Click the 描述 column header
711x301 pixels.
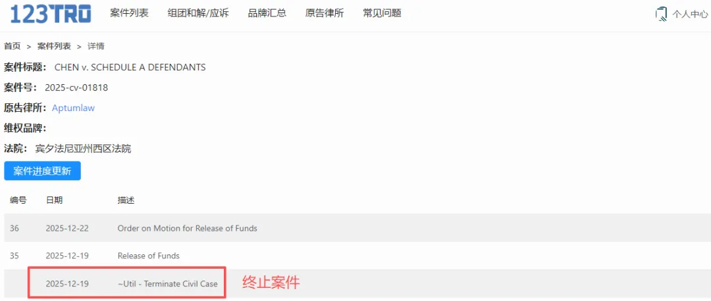point(126,200)
